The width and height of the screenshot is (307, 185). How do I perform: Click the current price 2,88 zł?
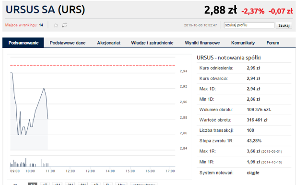tap(221, 10)
